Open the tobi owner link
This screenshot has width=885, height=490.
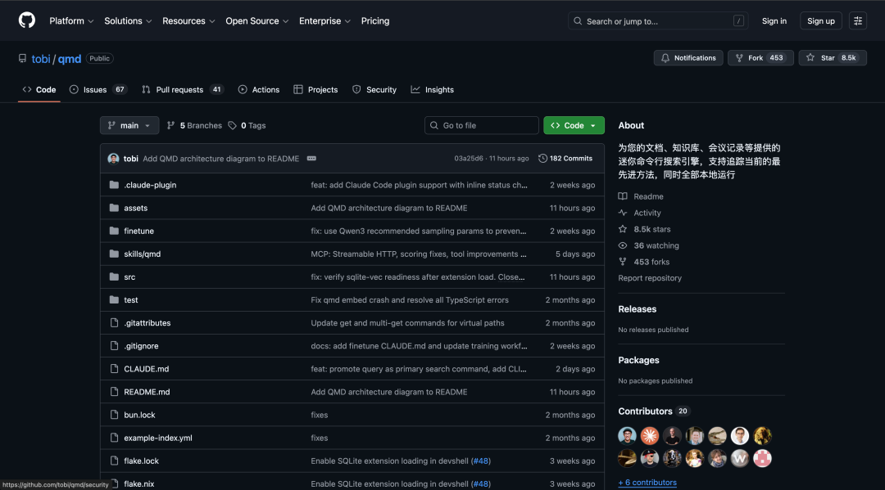(41, 59)
